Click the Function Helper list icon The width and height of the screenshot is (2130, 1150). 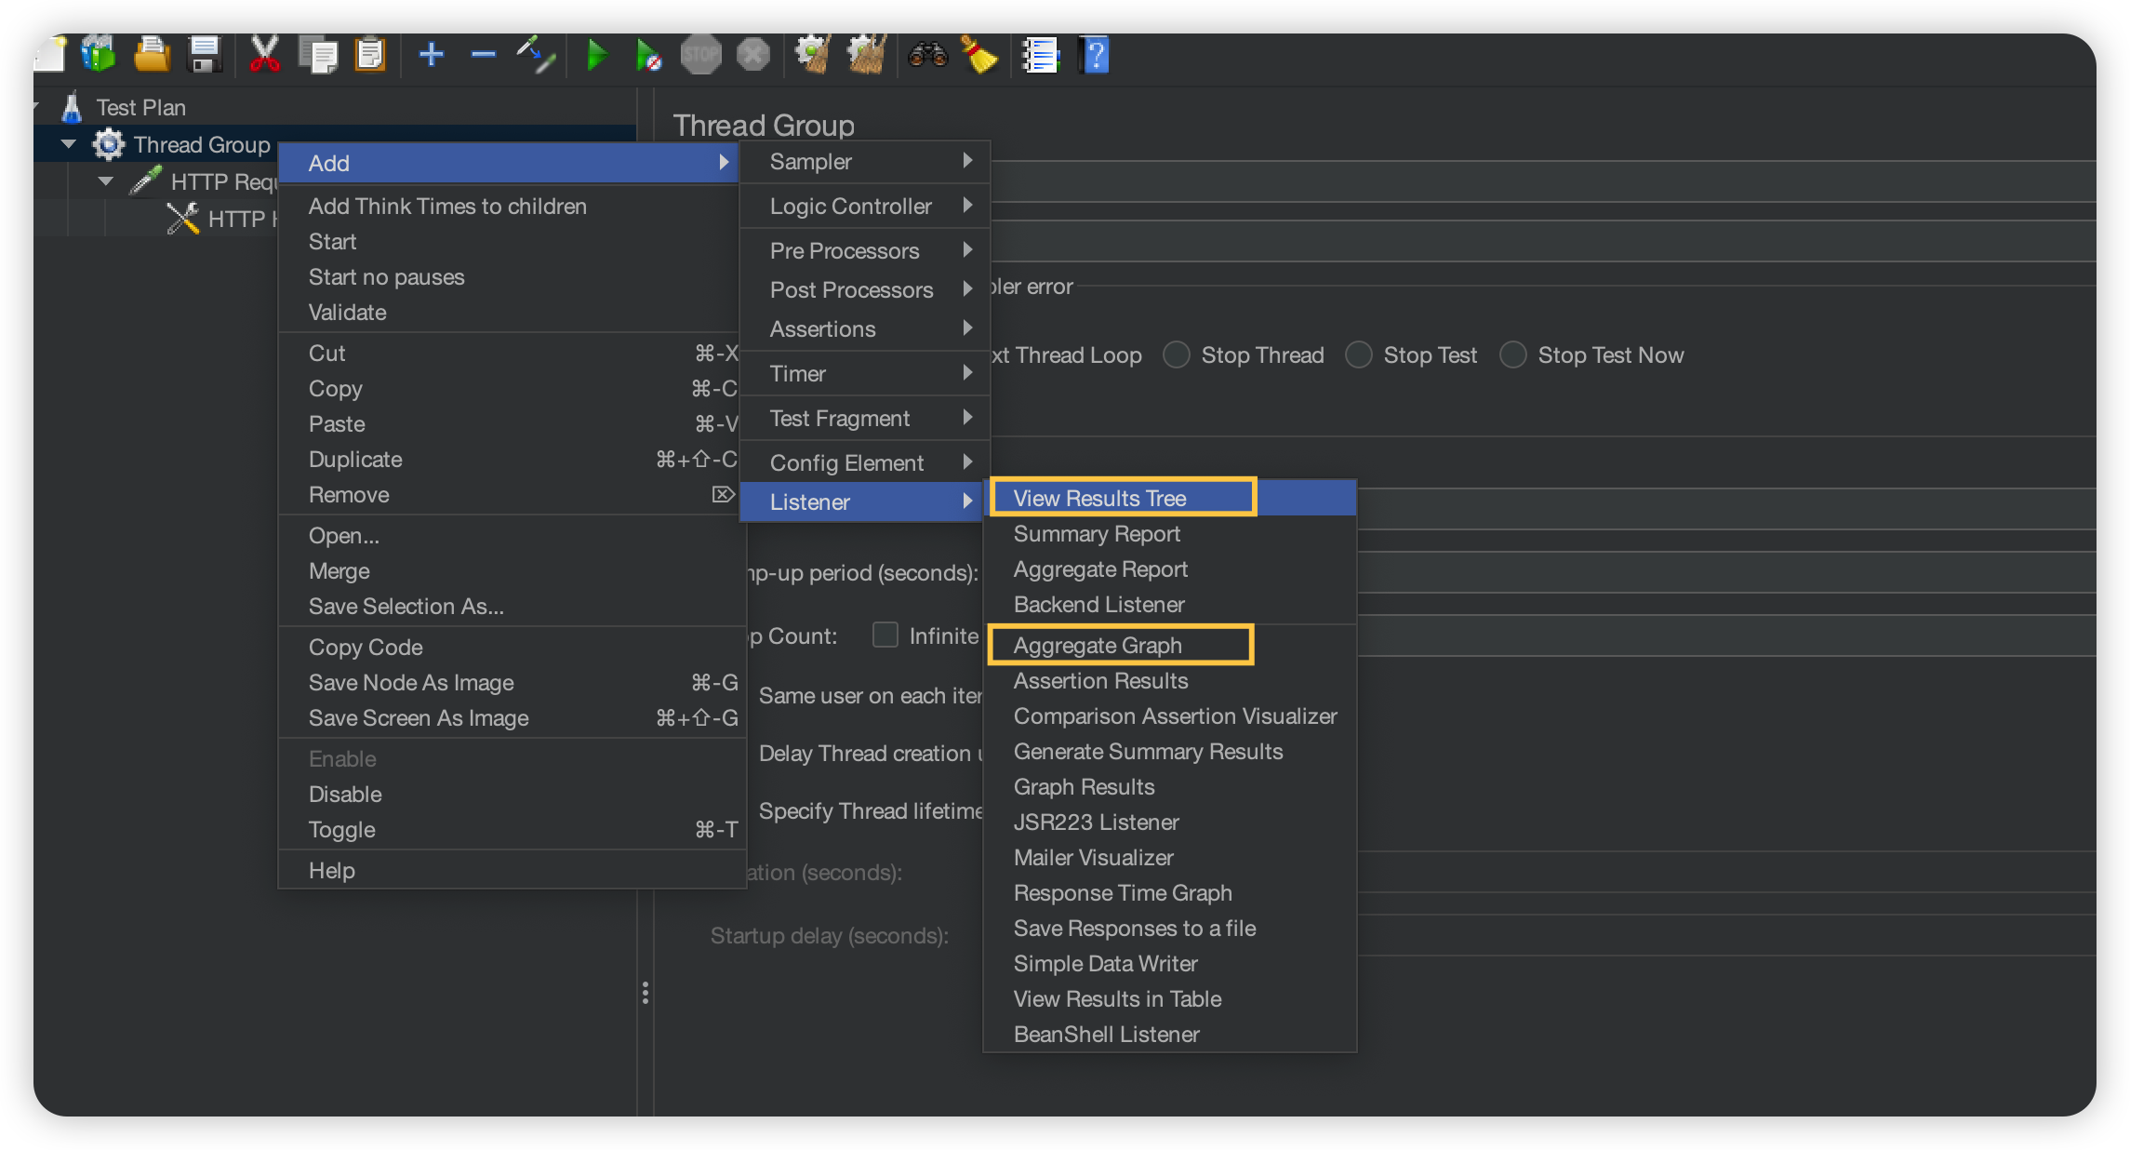pos(1041,55)
